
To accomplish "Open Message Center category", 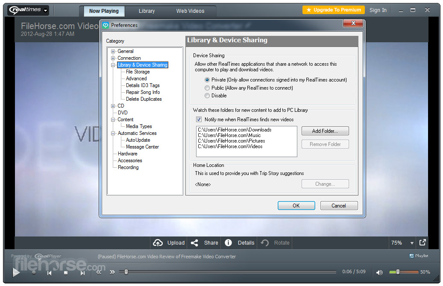I will 142,147.
